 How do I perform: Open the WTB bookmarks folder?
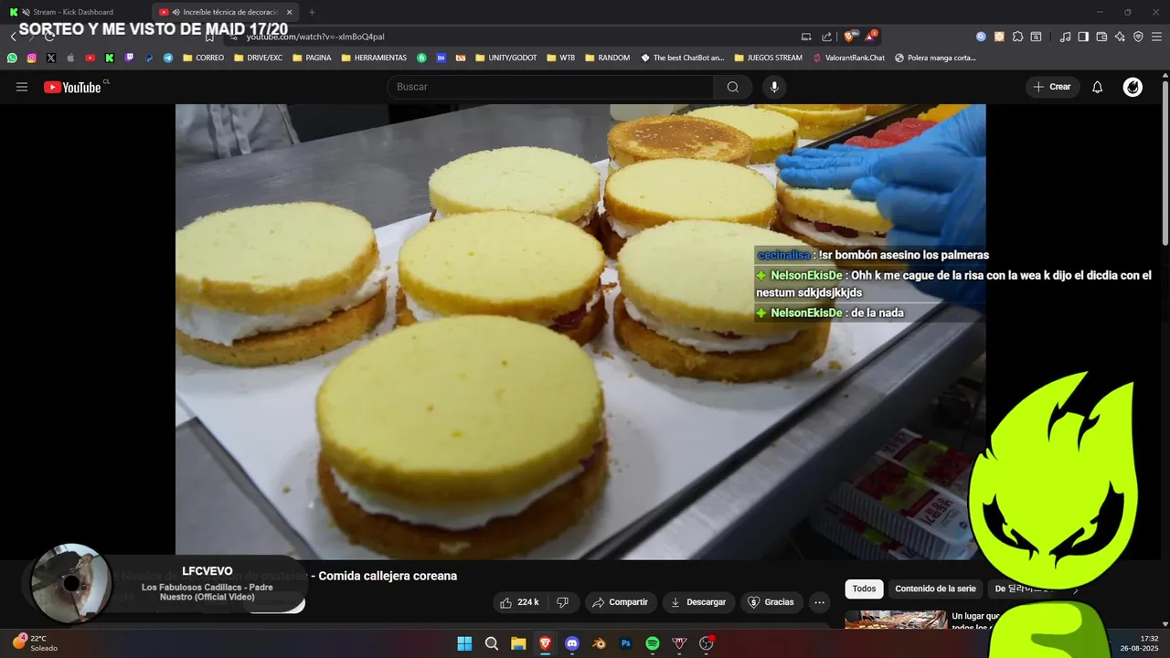pyautogui.click(x=561, y=58)
